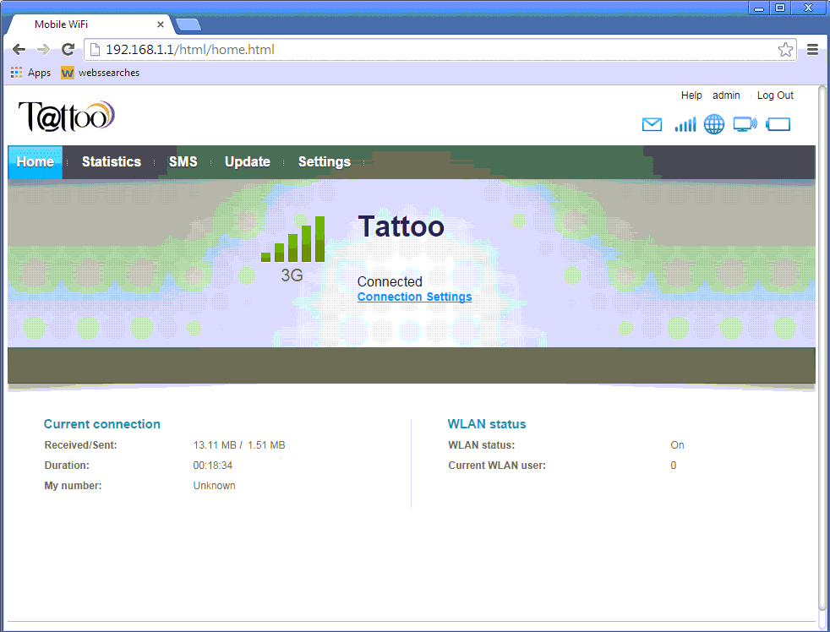This screenshot has width=830, height=632.
Task: Click the Current WLAN user count 0
Action: tap(674, 466)
